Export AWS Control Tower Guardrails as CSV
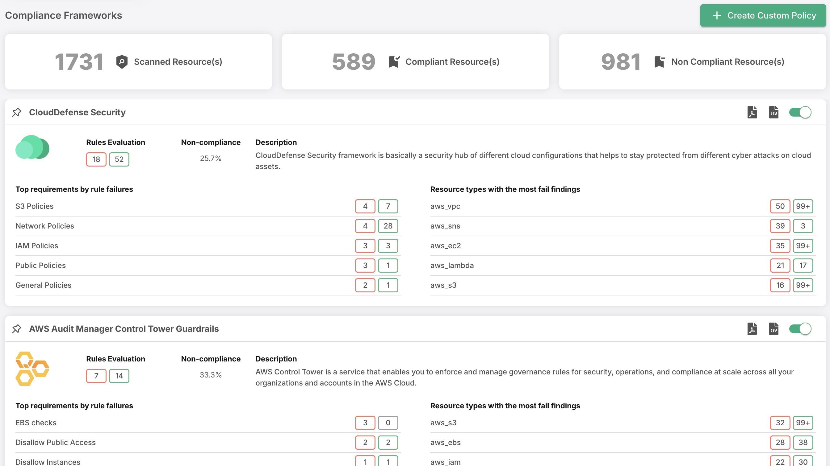The width and height of the screenshot is (830, 466). coord(773,328)
